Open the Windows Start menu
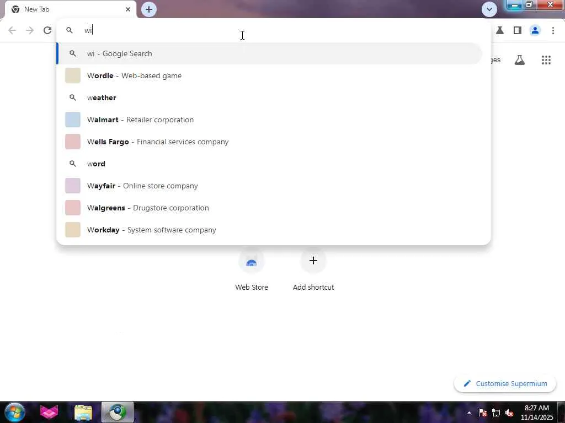This screenshot has width=565, height=423. click(x=15, y=412)
